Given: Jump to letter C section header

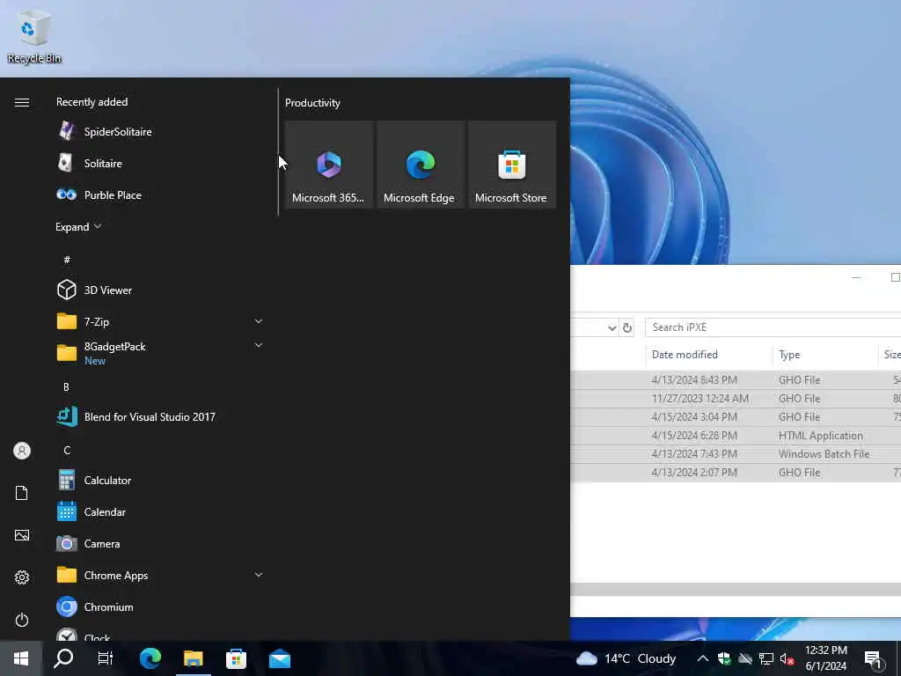Looking at the screenshot, I should pos(67,450).
